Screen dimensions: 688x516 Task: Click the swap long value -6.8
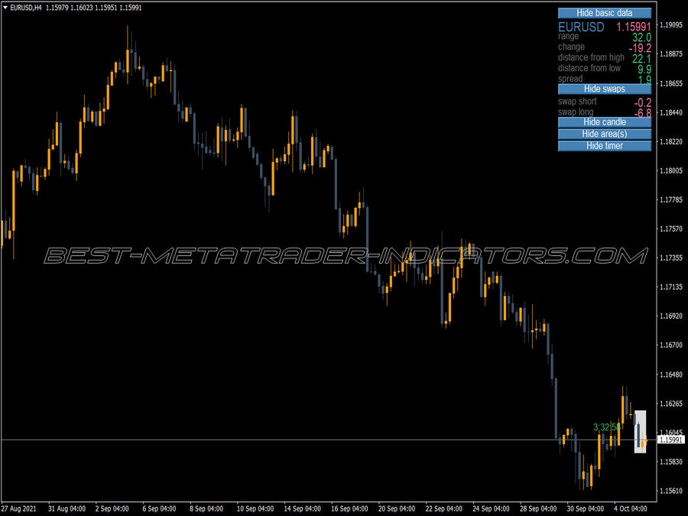coord(642,113)
